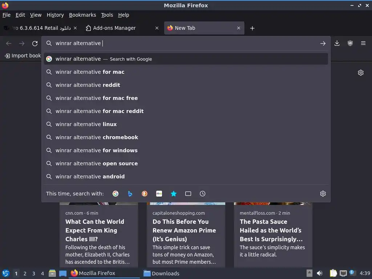Click the removable media eject tray icon

(x=310, y=273)
